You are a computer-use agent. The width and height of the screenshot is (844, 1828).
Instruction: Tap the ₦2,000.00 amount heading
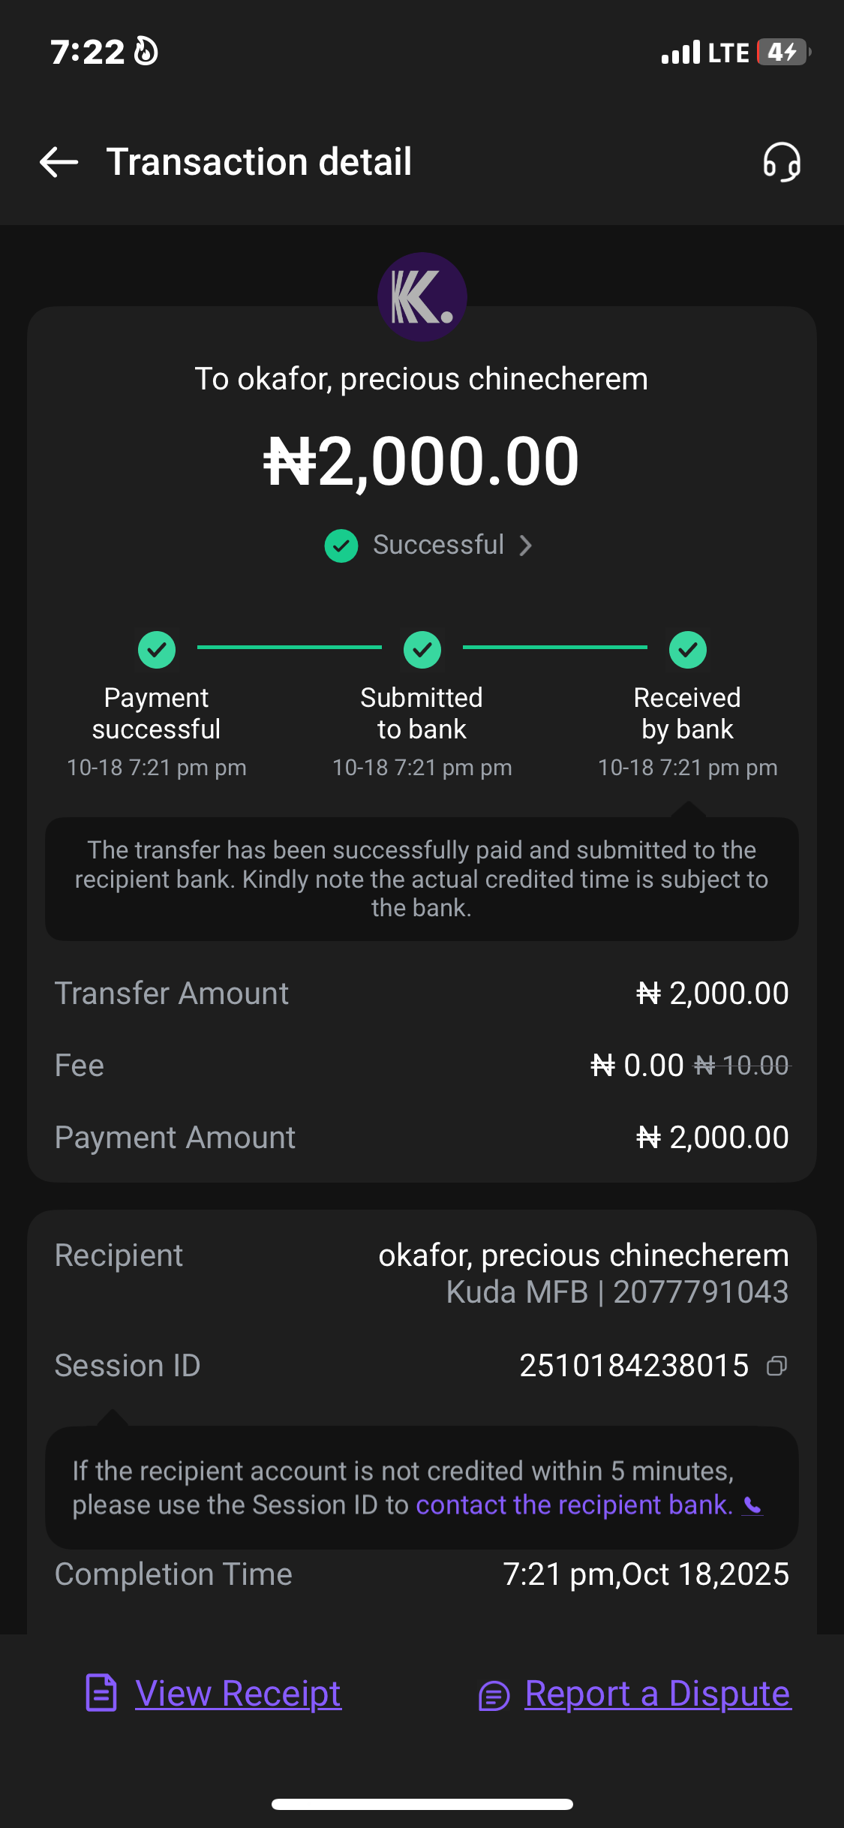click(x=422, y=462)
